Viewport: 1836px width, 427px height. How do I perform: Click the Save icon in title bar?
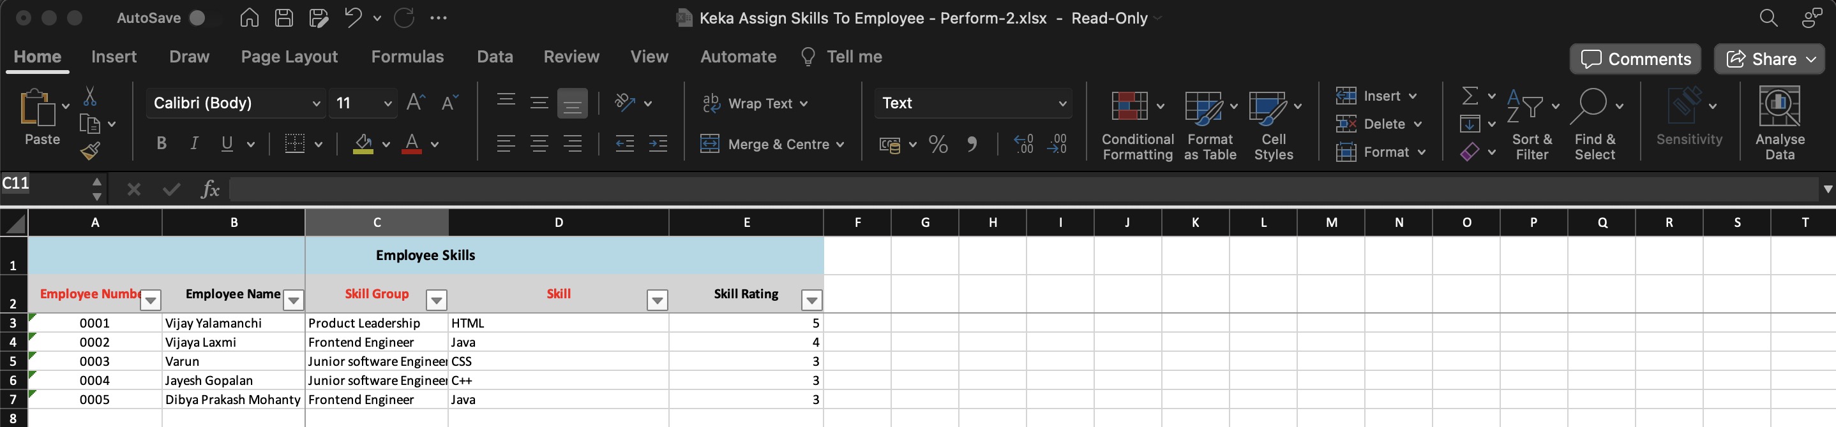(283, 18)
